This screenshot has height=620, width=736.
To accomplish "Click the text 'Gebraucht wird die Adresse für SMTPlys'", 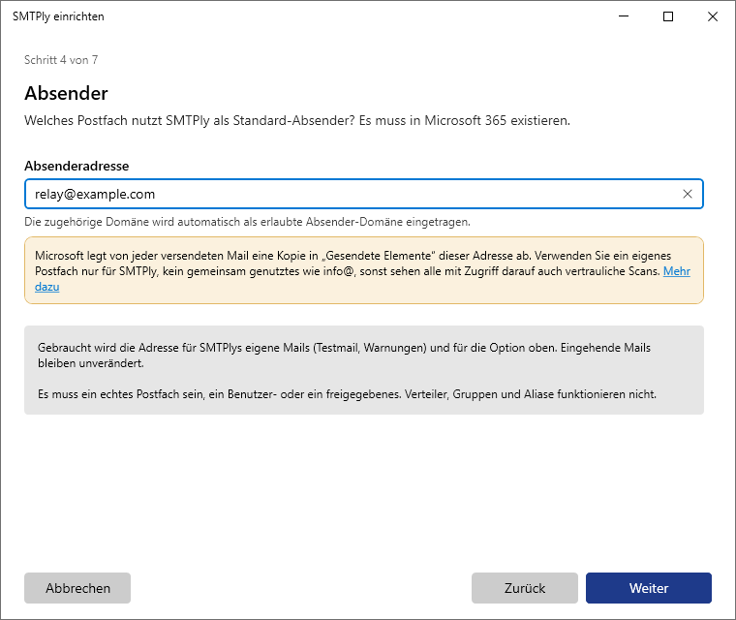I will pos(344,356).
